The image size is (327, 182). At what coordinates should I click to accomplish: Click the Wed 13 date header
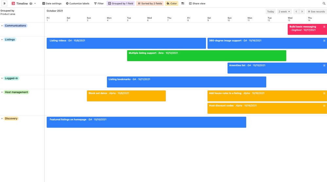290,19
